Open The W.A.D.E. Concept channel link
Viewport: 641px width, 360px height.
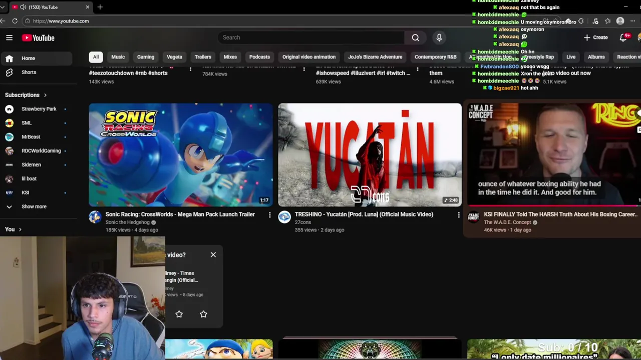(507, 222)
